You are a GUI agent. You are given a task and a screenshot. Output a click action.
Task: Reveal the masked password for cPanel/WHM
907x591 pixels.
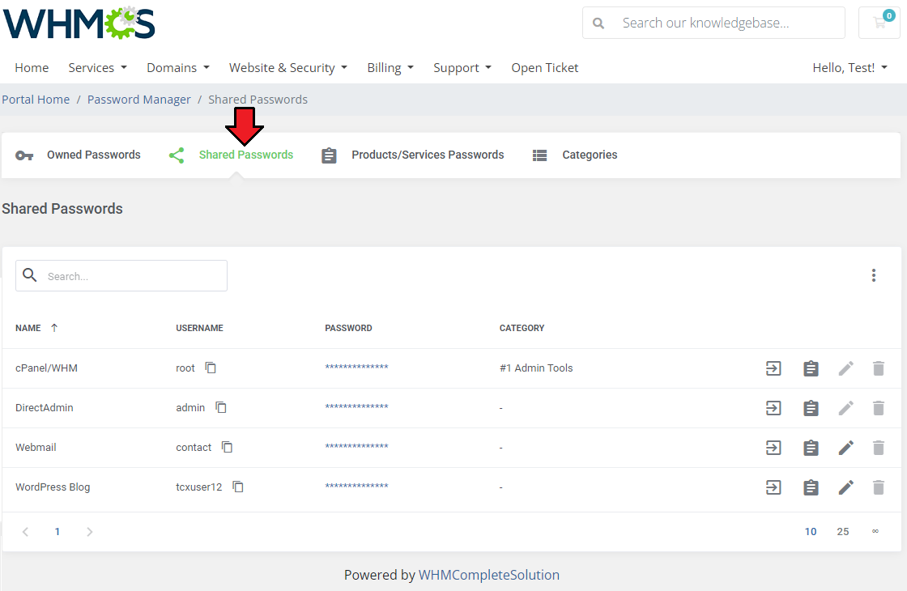[356, 368]
